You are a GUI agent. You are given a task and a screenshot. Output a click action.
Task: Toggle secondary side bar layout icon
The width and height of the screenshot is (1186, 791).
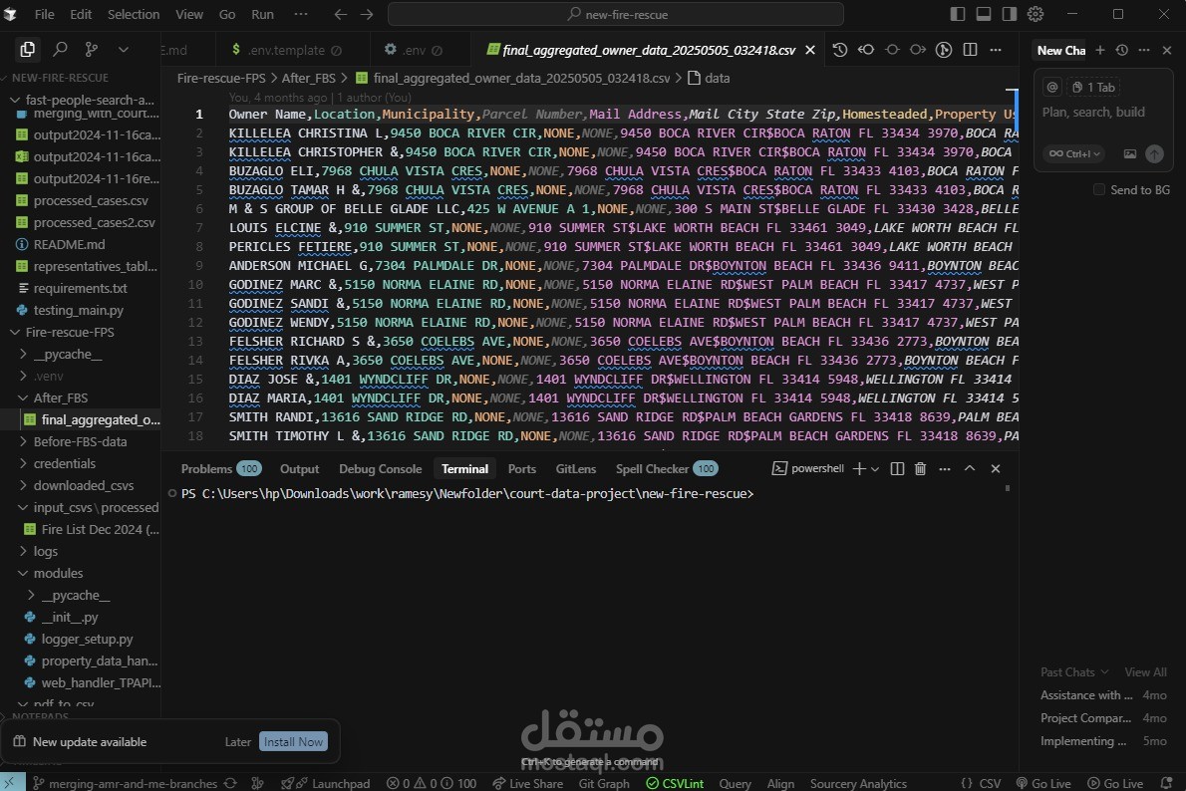pos(1009,14)
